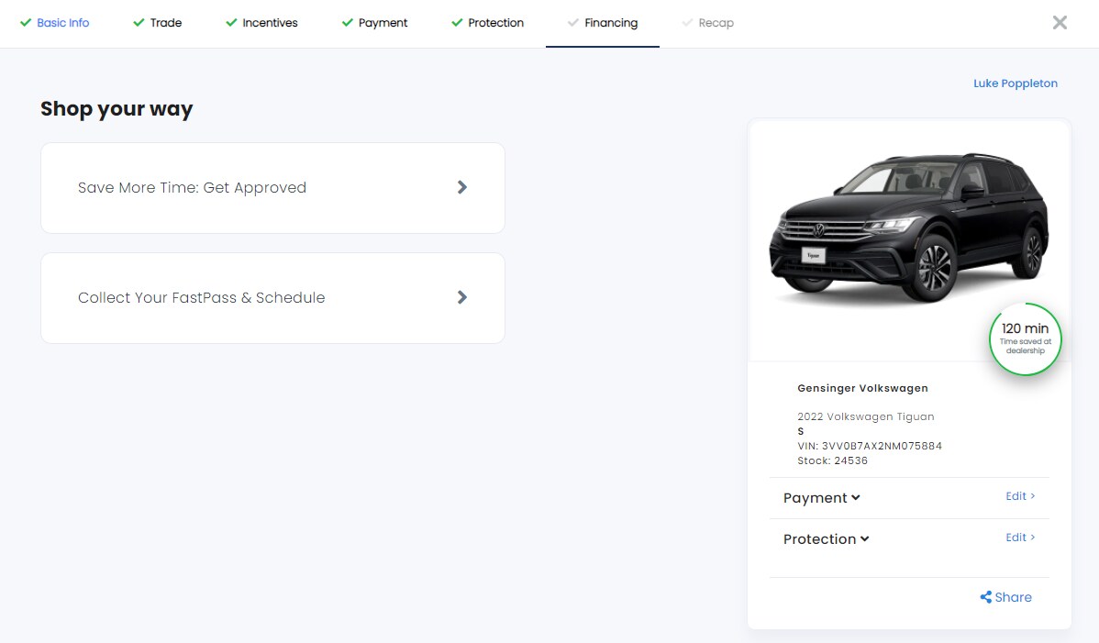Click the checkmark icon beside Basic Info
The image size is (1099, 643).
26,22
